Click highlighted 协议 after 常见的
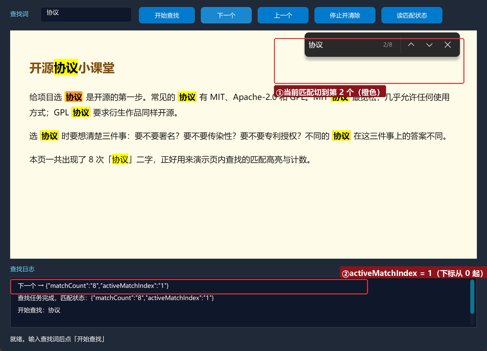Image resolution: width=487 pixels, height=351 pixels. [187, 97]
